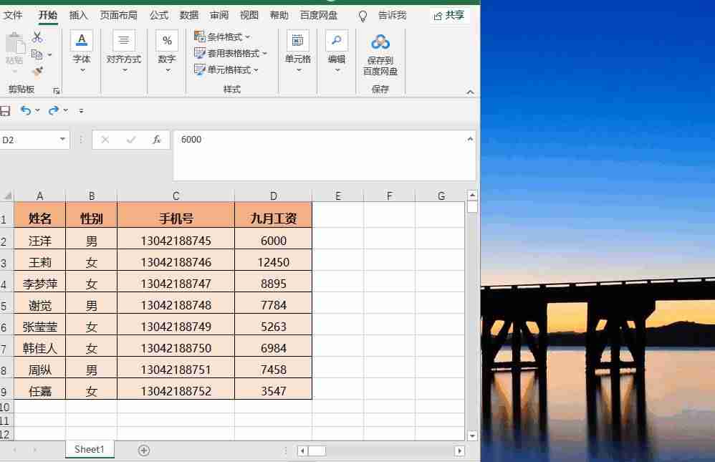Switch to the 视图 View tab

[249, 16]
